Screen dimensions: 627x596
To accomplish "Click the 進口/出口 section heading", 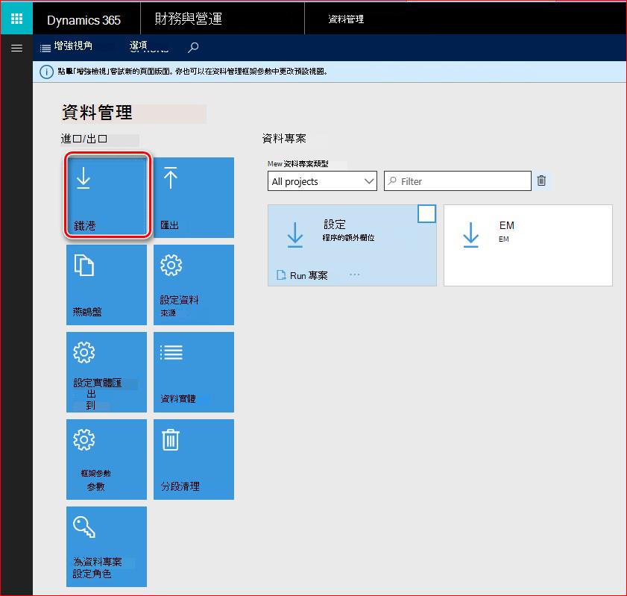I will pos(84,139).
